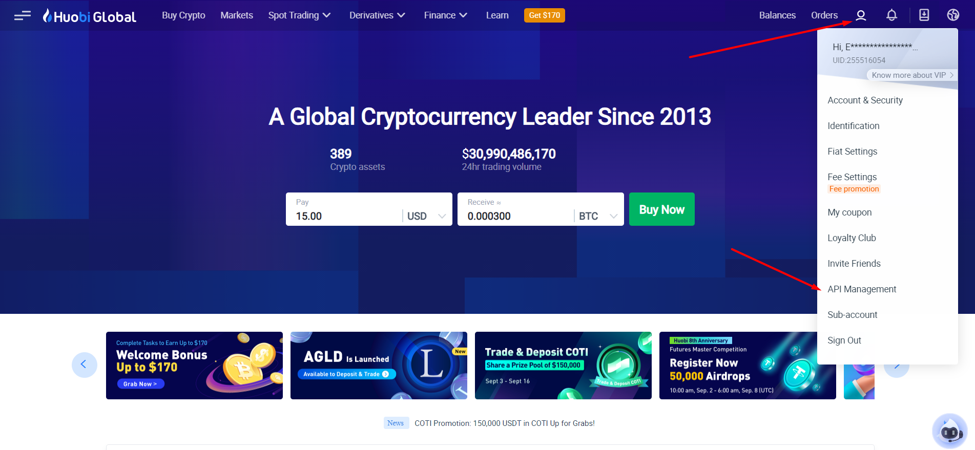Click the Get $170 promo button
Viewport: 975px width, 450px height.
coord(544,15)
